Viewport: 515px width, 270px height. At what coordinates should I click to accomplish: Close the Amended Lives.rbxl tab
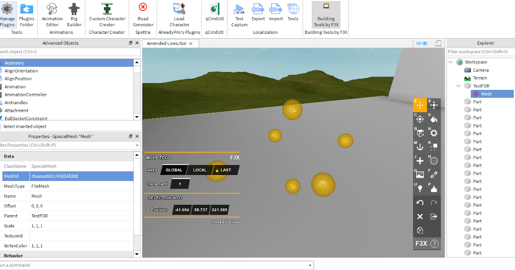coord(191,44)
